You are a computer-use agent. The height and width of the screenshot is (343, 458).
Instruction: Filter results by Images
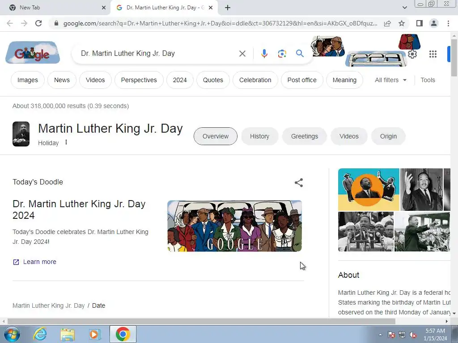click(27, 80)
